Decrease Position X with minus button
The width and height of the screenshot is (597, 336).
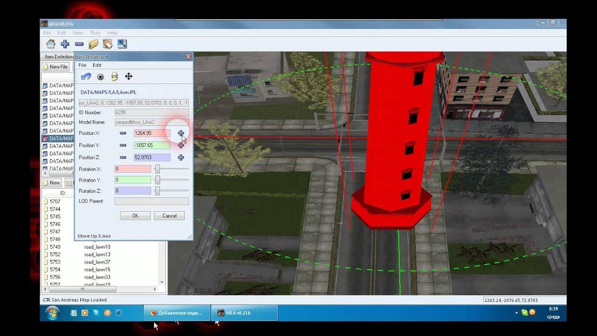click(x=123, y=133)
